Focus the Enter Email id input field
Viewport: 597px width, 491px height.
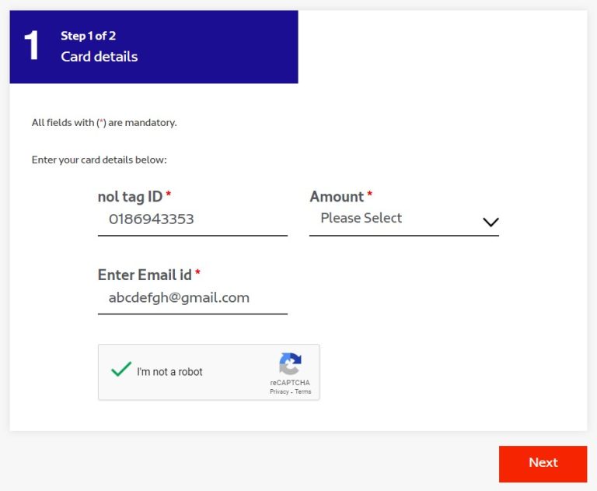pos(193,299)
